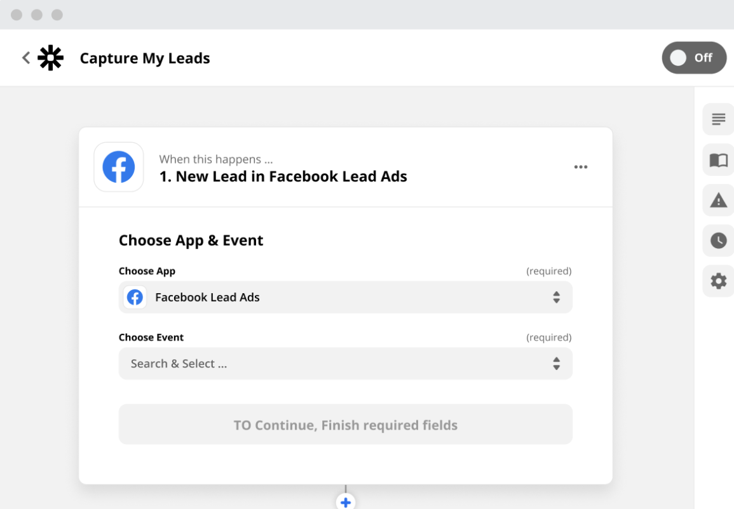Click the Search & Select event field

point(330,364)
